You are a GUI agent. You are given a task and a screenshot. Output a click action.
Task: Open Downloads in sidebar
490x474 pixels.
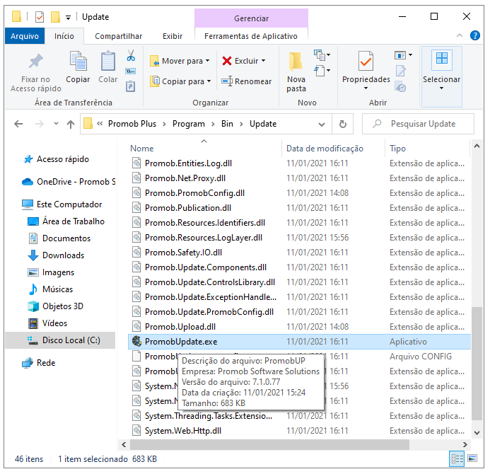point(56,255)
